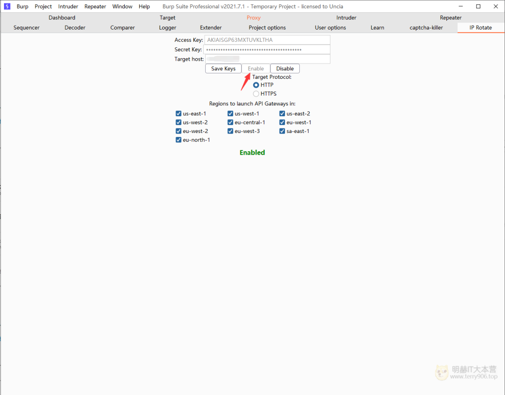Open the Window menu
The image size is (505, 395).
coord(122,6)
